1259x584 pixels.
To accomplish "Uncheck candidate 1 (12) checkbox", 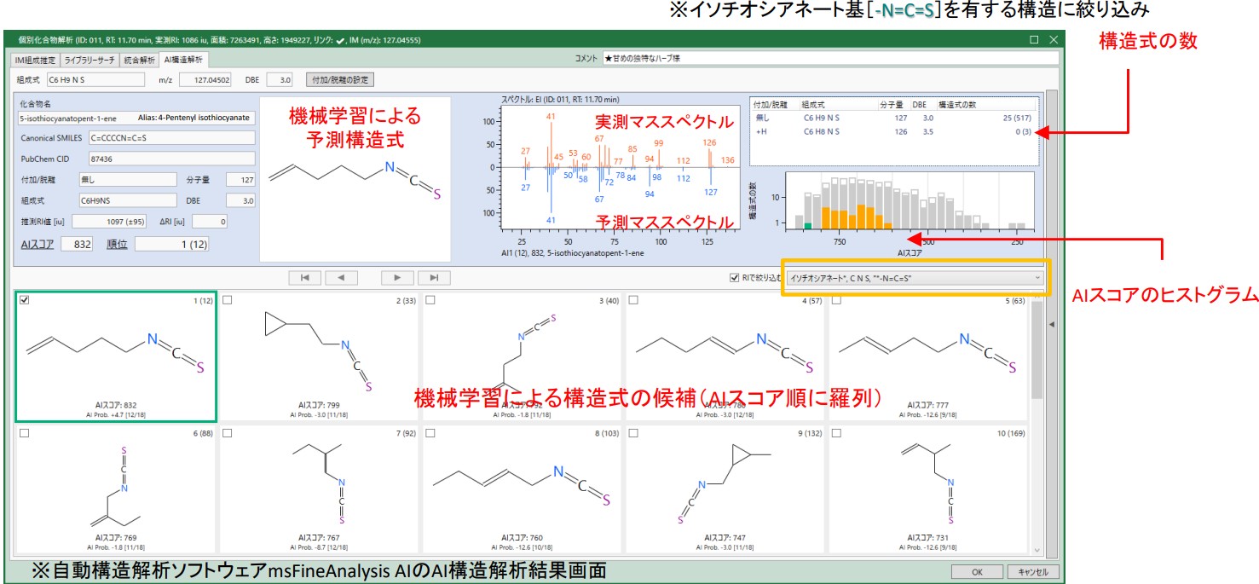I will (25, 299).
